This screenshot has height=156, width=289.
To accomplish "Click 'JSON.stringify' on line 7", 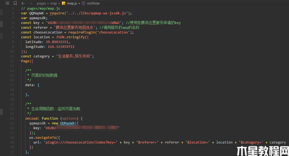I will (x=70, y=37).
